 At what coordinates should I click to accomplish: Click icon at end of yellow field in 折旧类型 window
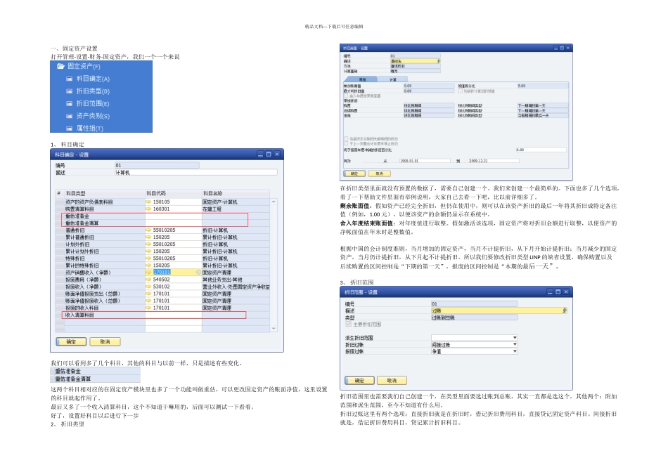click(438, 61)
